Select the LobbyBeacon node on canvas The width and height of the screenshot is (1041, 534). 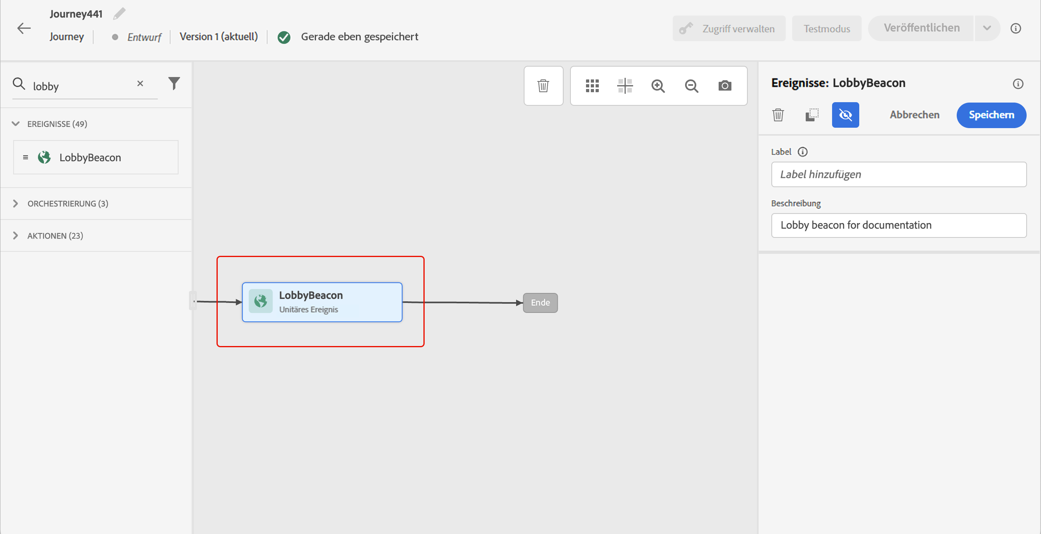tap(322, 302)
